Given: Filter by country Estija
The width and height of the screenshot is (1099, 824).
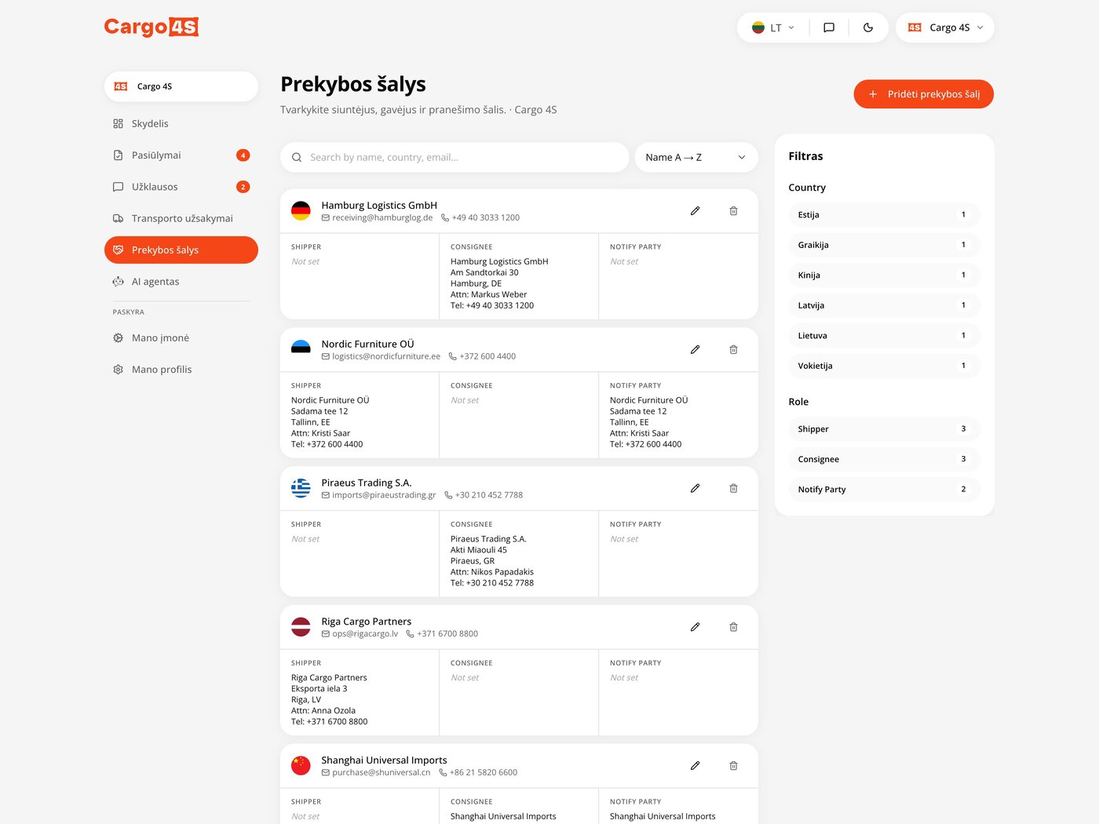Looking at the screenshot, I should pyautogui.click(x=884, y=215).
